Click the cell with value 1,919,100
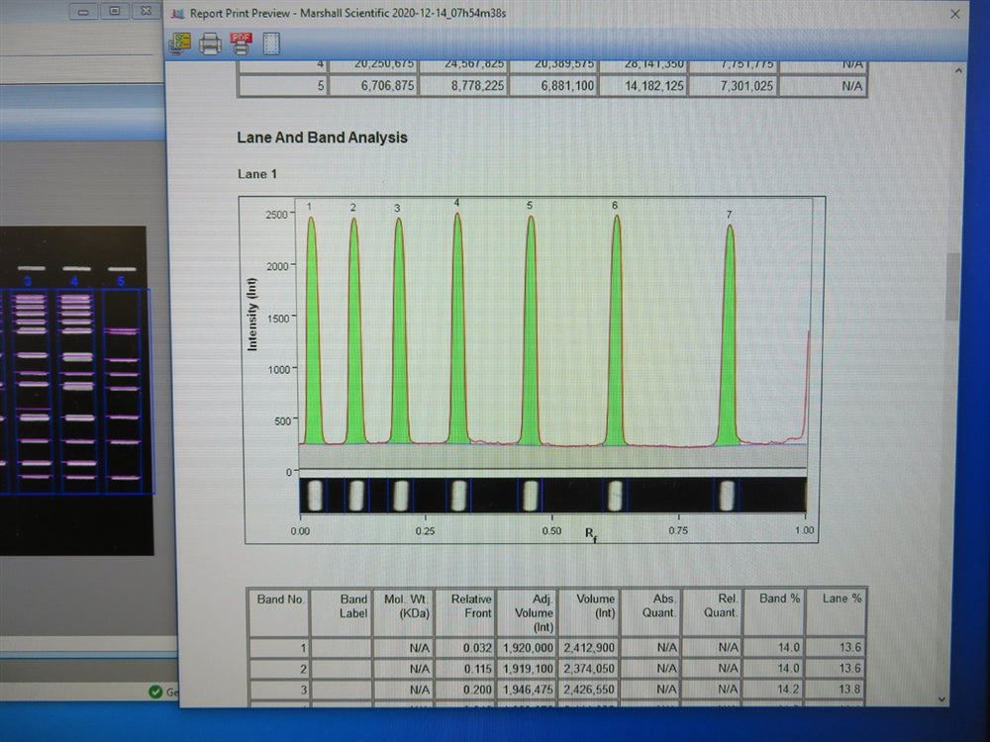990x742 pixels. click(x=527, y=669)
